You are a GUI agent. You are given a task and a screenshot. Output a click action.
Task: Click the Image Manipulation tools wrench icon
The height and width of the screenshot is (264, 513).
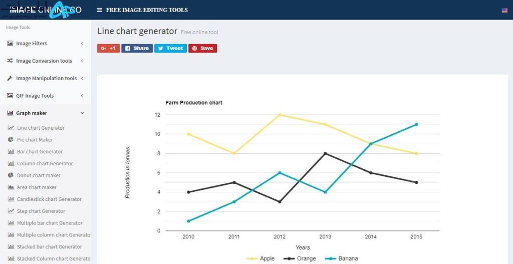(10, 78)
